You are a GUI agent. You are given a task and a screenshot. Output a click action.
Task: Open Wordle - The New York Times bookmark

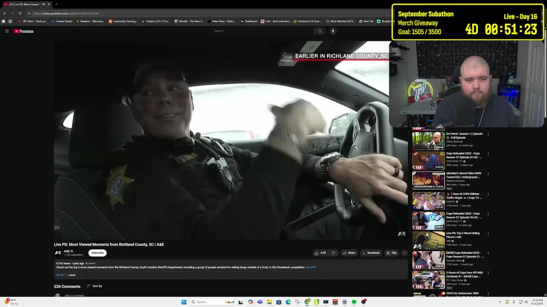[x=189, y=21]
